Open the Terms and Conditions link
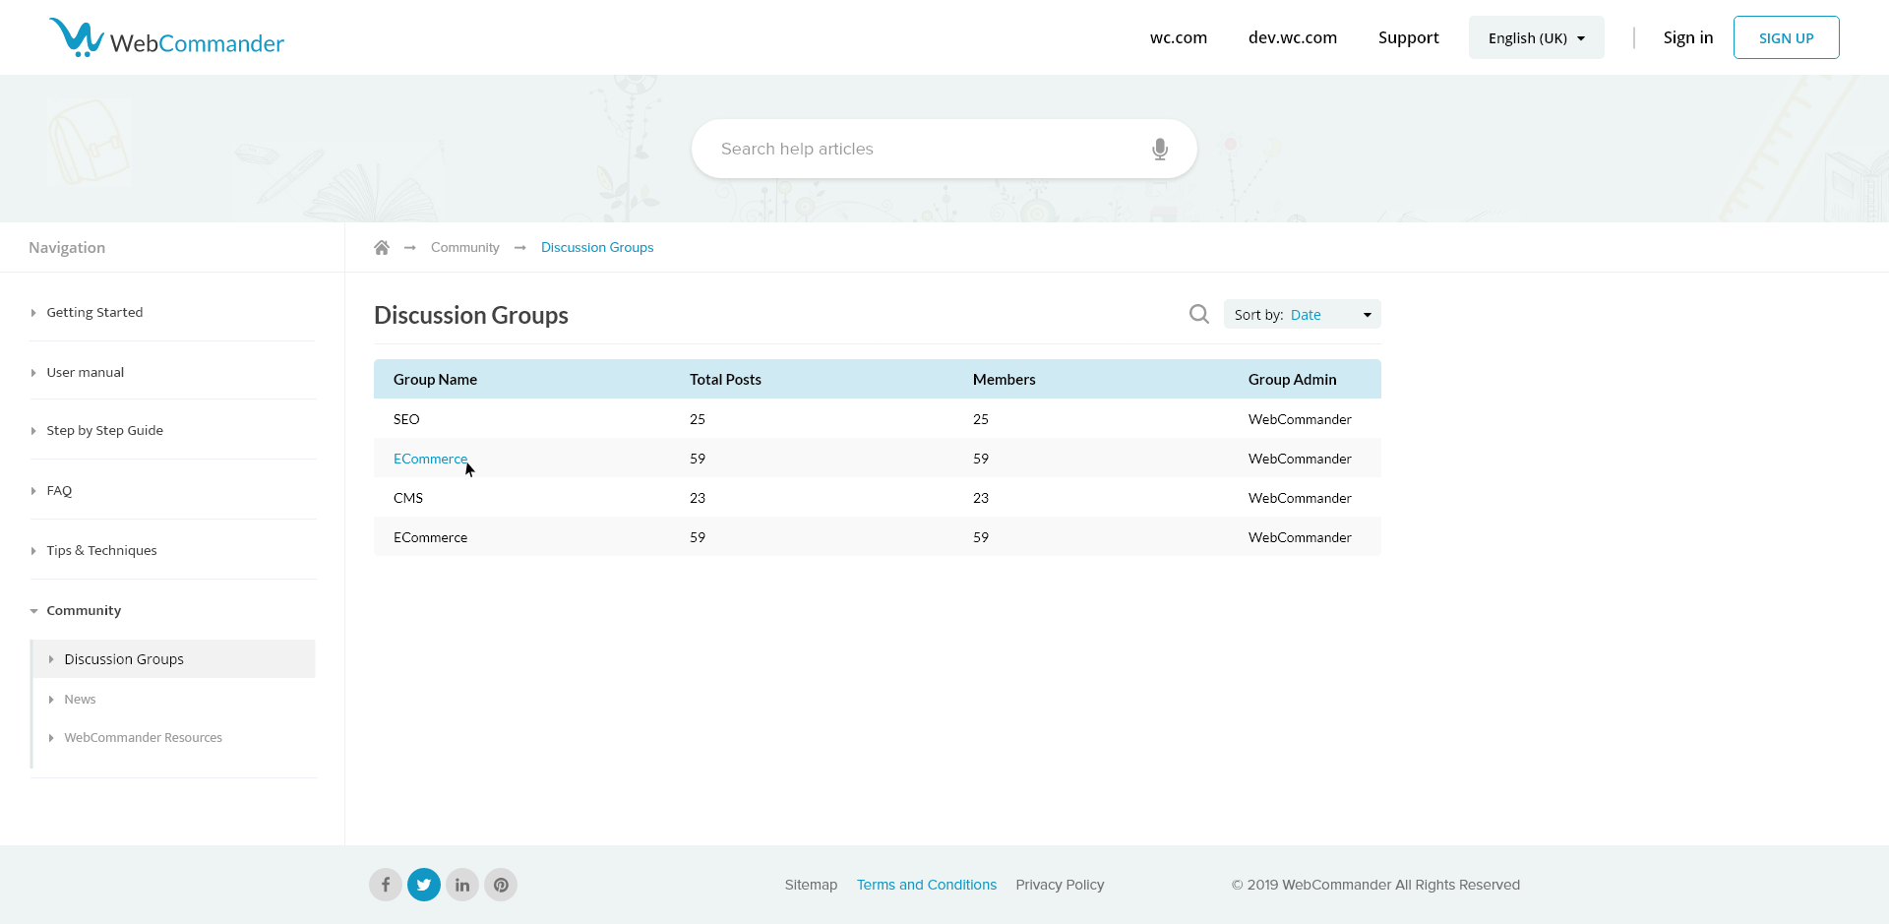Image resolution: width=1889 pixels, height=924 pixels. 926,885
